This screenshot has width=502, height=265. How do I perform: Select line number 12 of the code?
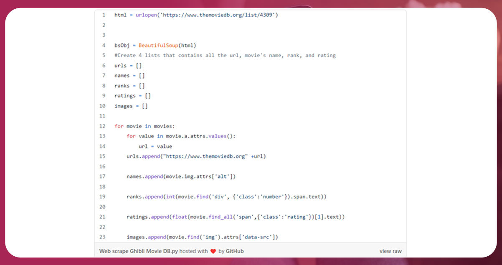(x=103, y=126)
